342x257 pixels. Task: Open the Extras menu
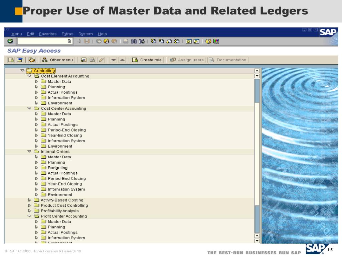coord(67,34)
